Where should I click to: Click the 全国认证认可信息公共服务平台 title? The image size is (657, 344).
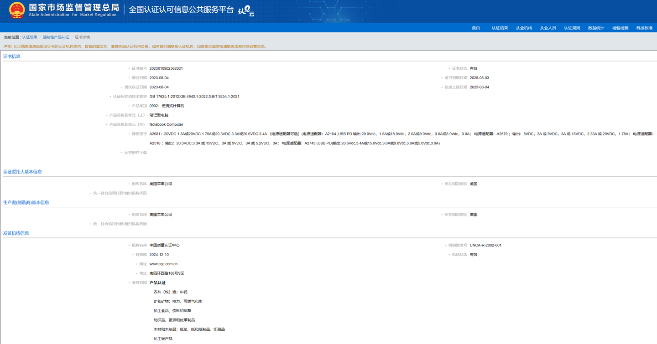pos(181,10)
